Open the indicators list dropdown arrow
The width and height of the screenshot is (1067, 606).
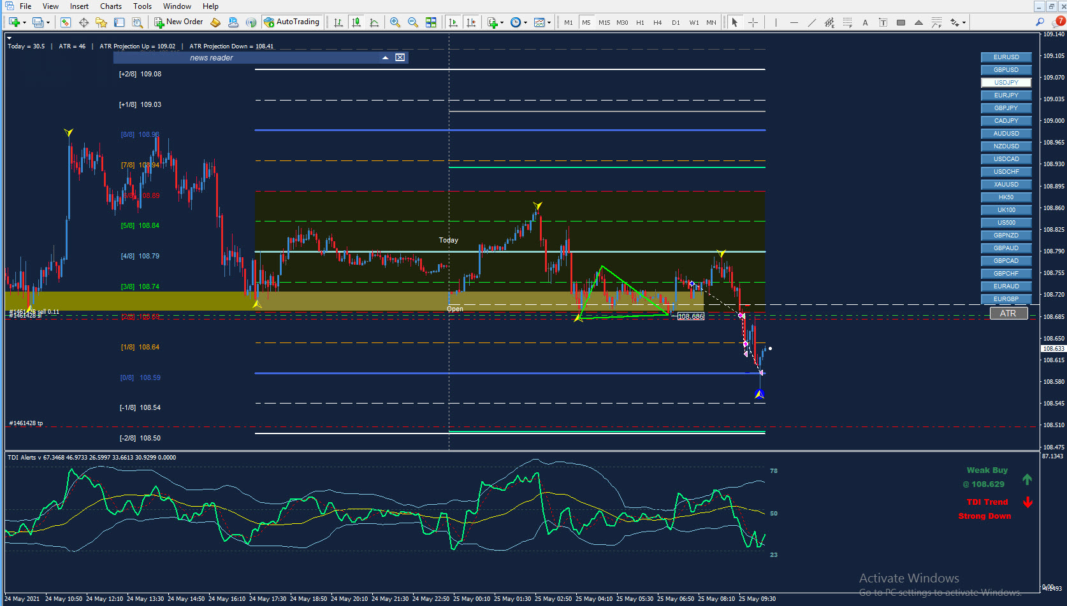coord(502,23)
